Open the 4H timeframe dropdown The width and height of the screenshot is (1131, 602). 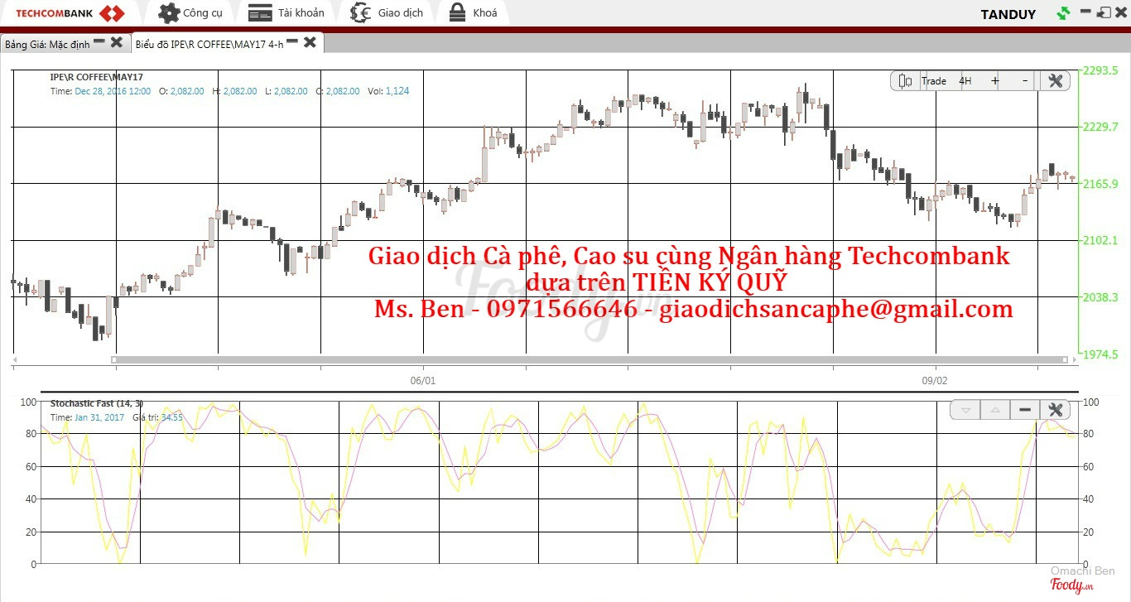[x=965, y=81]
